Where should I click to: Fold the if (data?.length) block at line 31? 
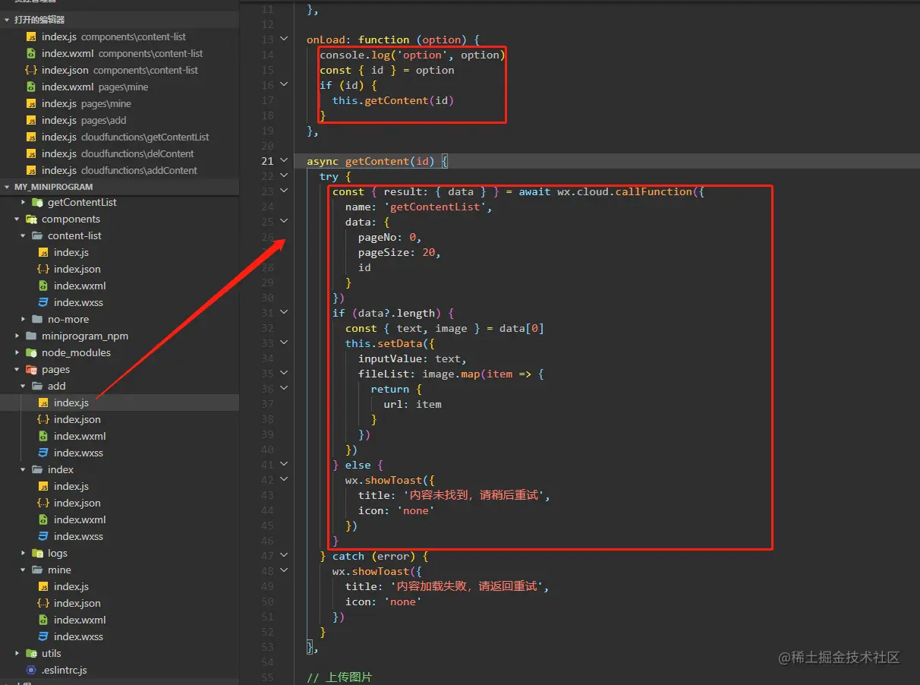click(284, 312)
